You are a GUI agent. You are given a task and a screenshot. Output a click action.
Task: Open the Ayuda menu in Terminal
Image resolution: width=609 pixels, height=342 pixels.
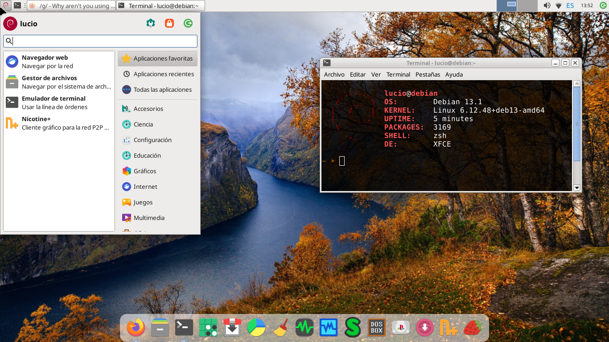click(x=454, y=74)
